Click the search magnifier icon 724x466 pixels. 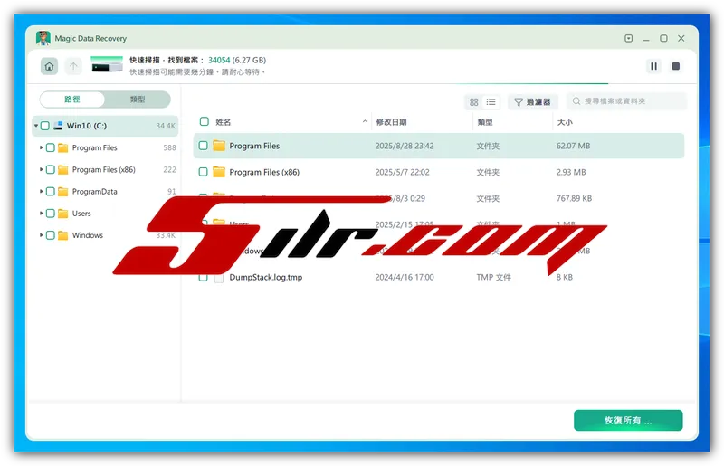(576, 101)
